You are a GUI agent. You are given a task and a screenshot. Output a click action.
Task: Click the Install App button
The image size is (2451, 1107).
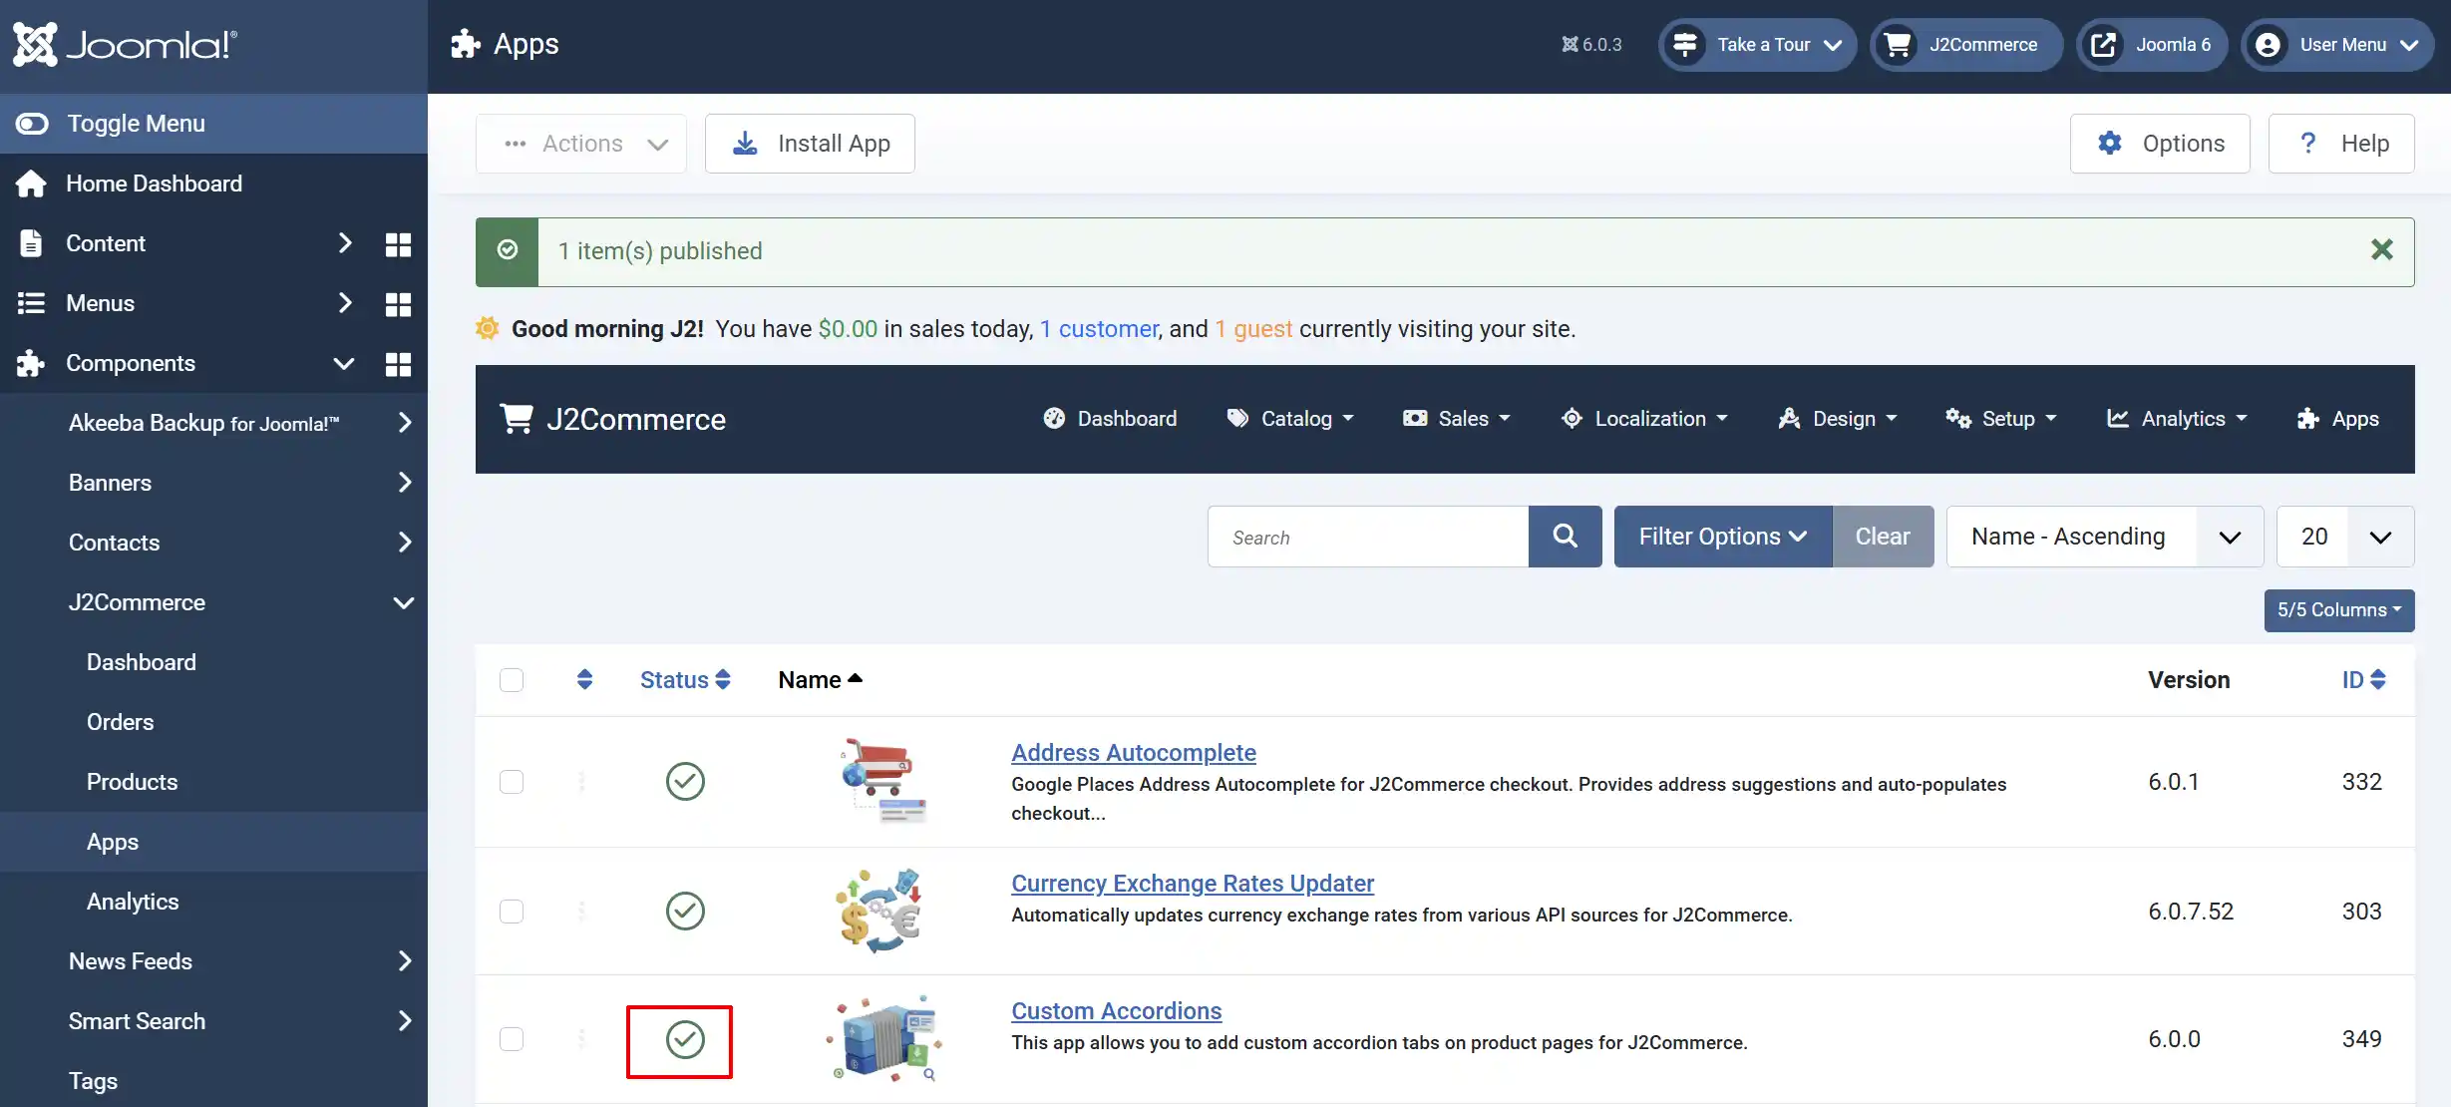[810, 144]
